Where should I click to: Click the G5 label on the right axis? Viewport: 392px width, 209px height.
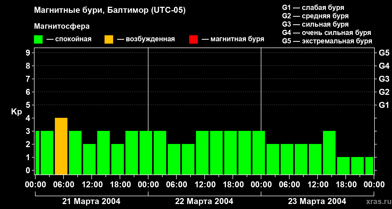pos(384,53)
